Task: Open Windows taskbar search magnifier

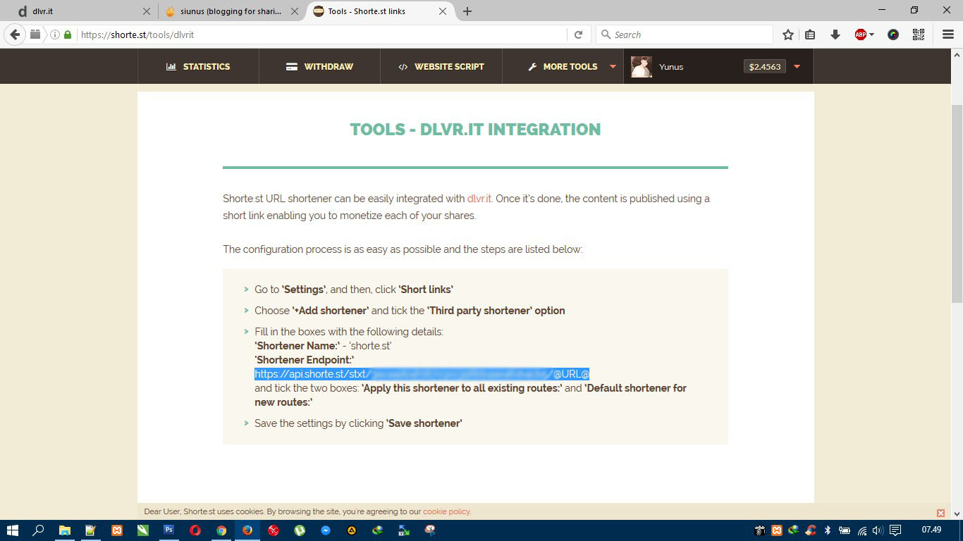Action: tap(39, 530)
